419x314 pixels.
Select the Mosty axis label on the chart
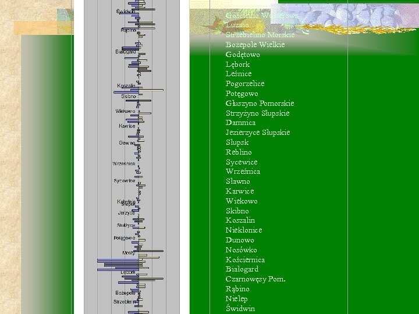(x=129, y=253)
